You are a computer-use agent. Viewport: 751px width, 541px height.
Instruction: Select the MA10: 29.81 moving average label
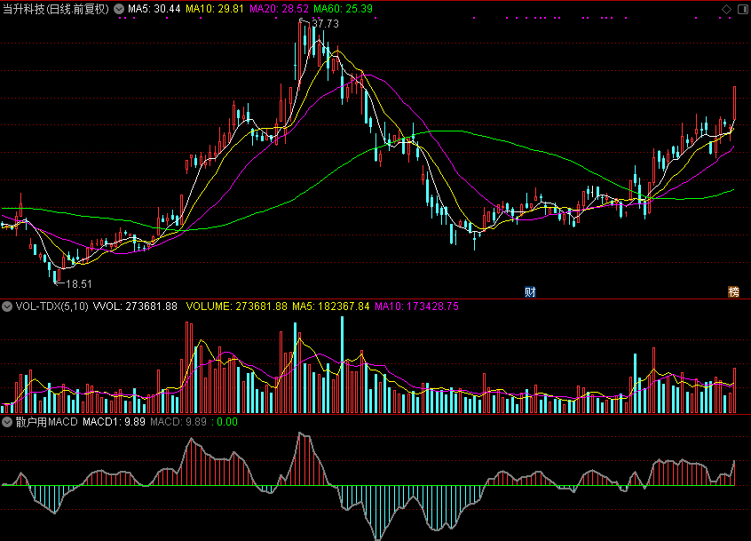click(215, 9)
